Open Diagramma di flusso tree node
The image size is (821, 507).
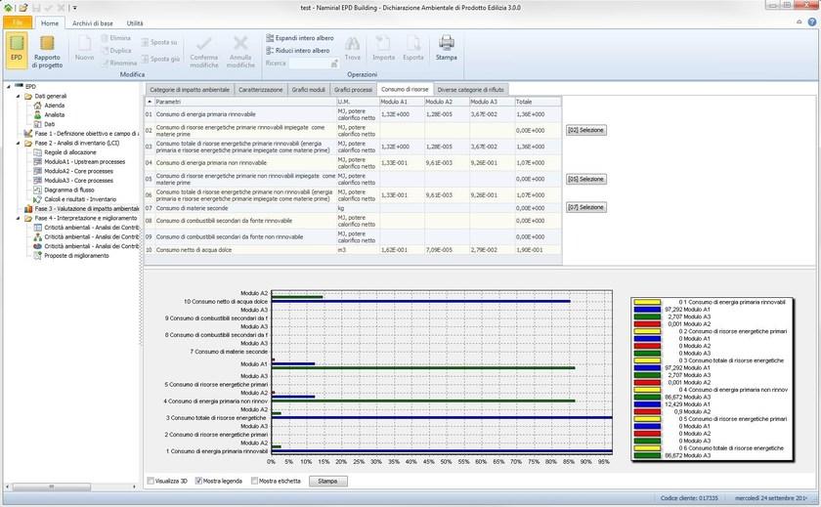tap(68, 190)
